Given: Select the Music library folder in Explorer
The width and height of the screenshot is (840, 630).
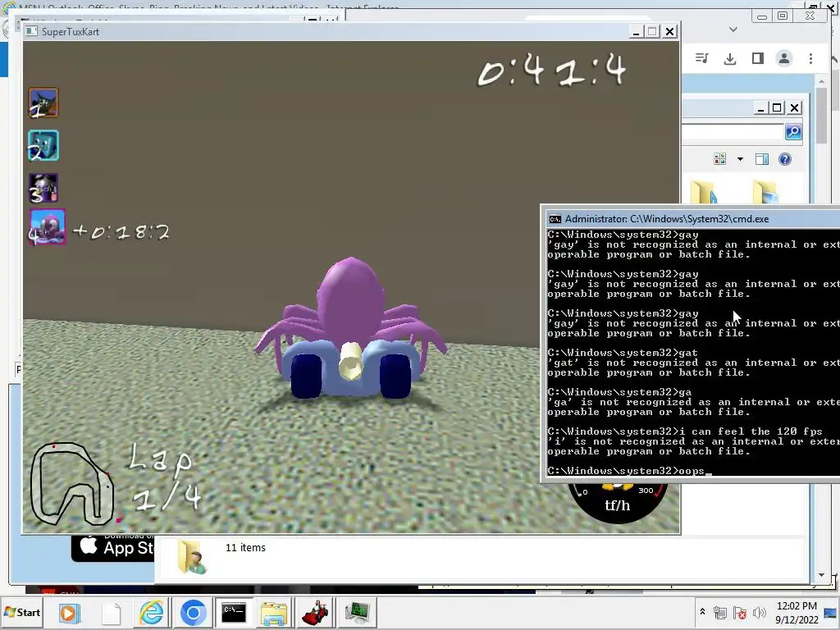Looking at the screenshot, I should coord(704,193).
